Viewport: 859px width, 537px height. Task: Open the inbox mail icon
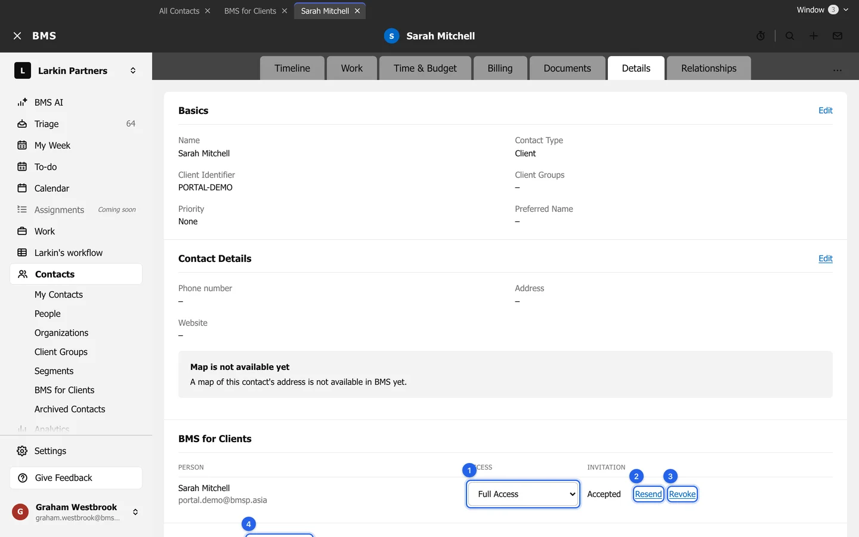(838, 36)
